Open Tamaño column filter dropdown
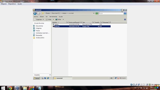 click(x=101, y=22)
